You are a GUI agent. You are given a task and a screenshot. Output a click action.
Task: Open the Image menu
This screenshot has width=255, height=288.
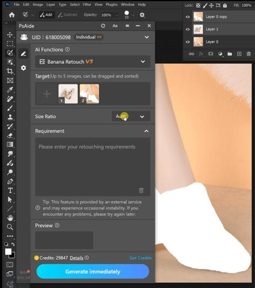38,4
